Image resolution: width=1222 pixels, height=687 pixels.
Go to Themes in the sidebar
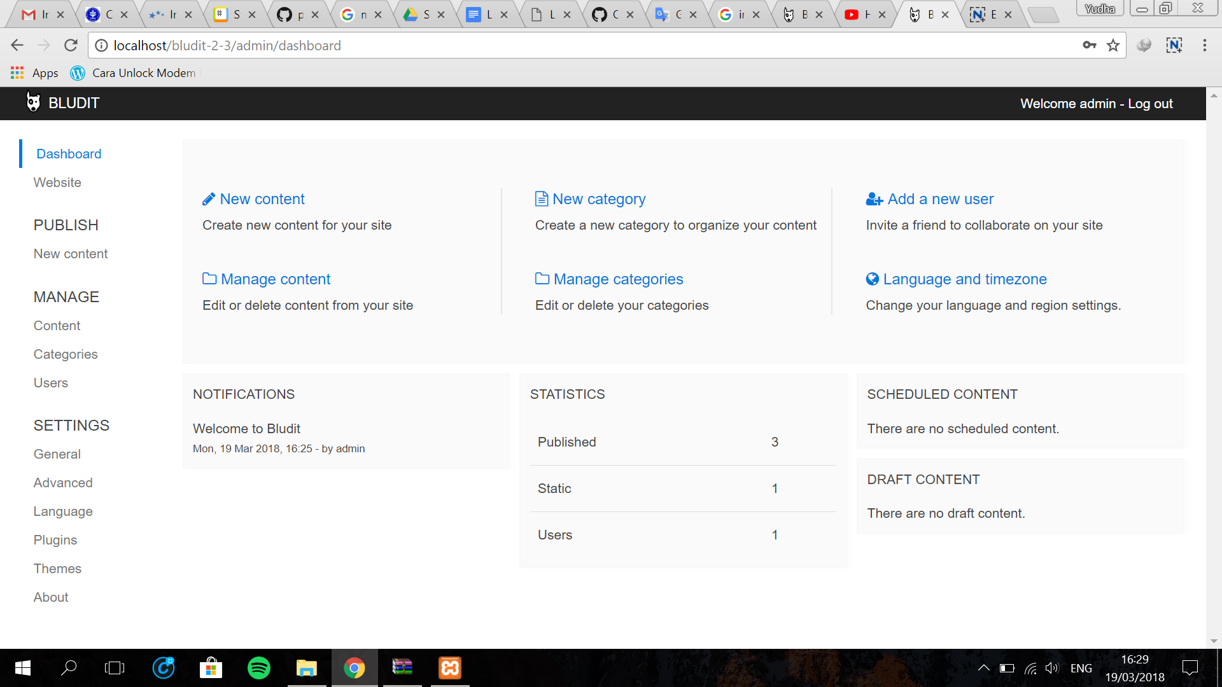point(57,569)
